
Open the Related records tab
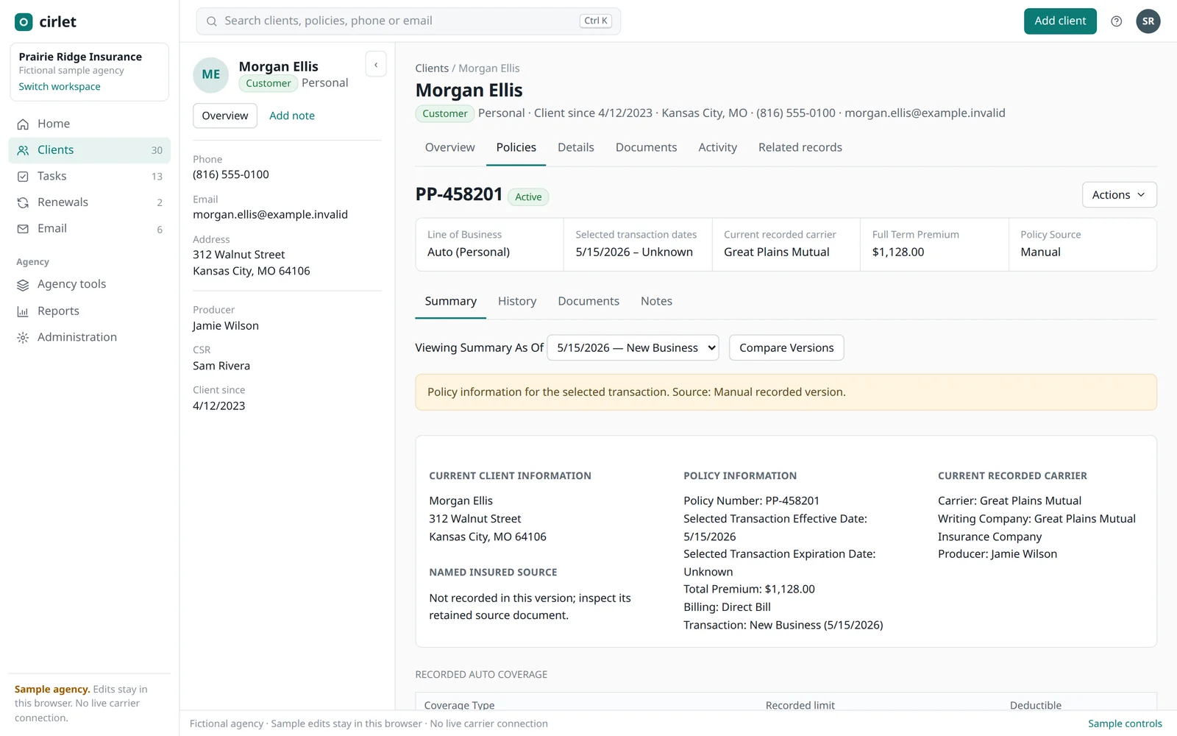[800, 147]
